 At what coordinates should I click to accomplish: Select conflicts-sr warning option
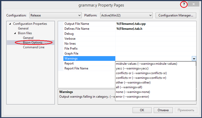coord(141,73)
